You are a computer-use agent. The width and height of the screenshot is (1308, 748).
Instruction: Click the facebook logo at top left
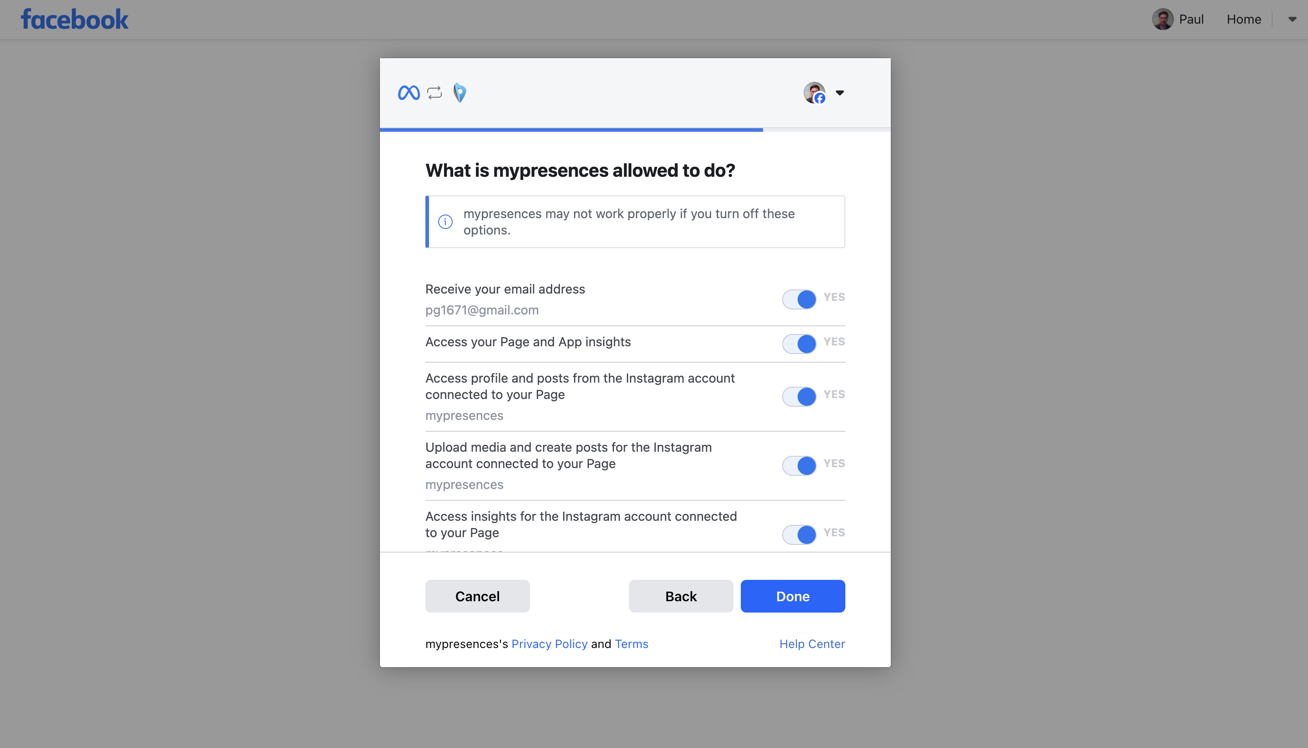coord(75,20)
